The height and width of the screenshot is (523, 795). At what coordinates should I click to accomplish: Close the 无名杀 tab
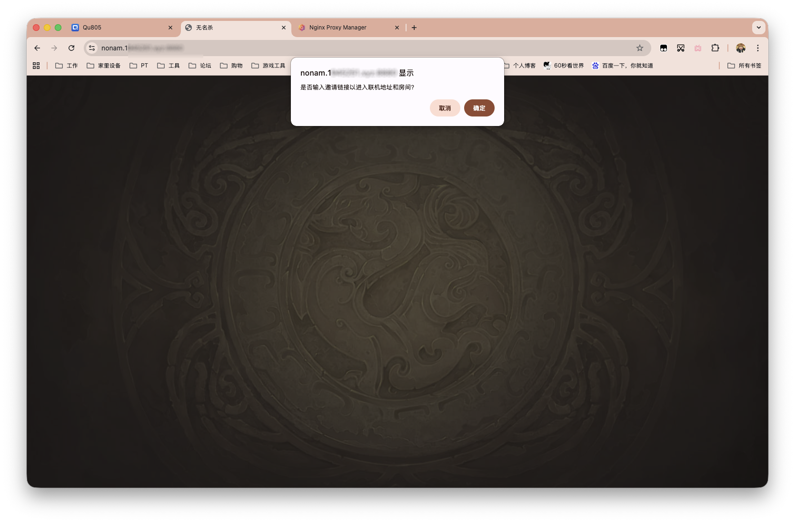point(284,28)
